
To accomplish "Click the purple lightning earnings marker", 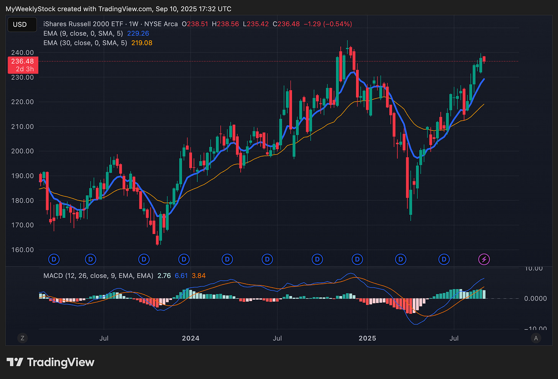I will [484, 259].
